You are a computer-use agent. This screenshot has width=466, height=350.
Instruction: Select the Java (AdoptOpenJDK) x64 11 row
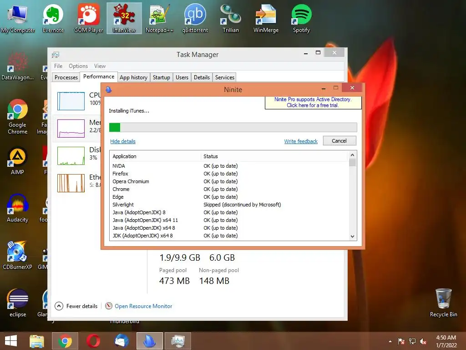click(229, 220)
